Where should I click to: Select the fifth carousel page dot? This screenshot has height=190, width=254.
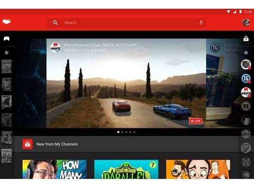(134, 132)
